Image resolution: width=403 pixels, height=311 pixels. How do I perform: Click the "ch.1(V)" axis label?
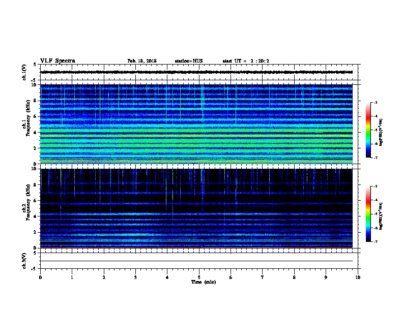[x=24, y=72]
